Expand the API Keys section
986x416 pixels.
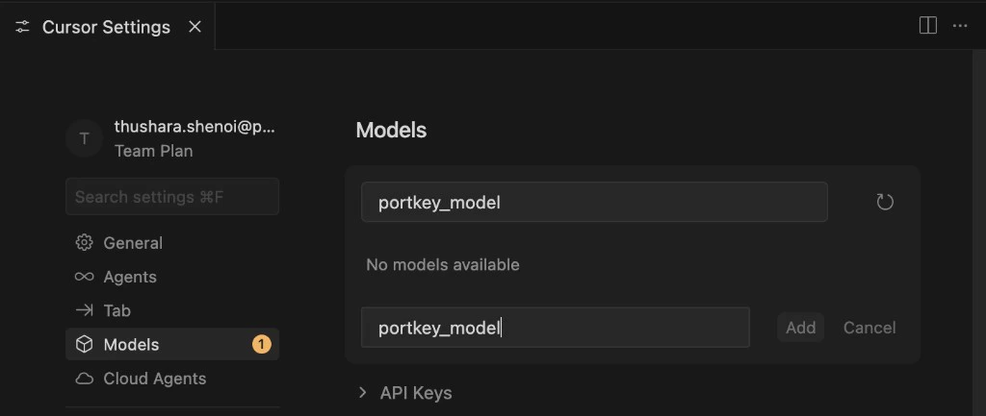[363, 392]
